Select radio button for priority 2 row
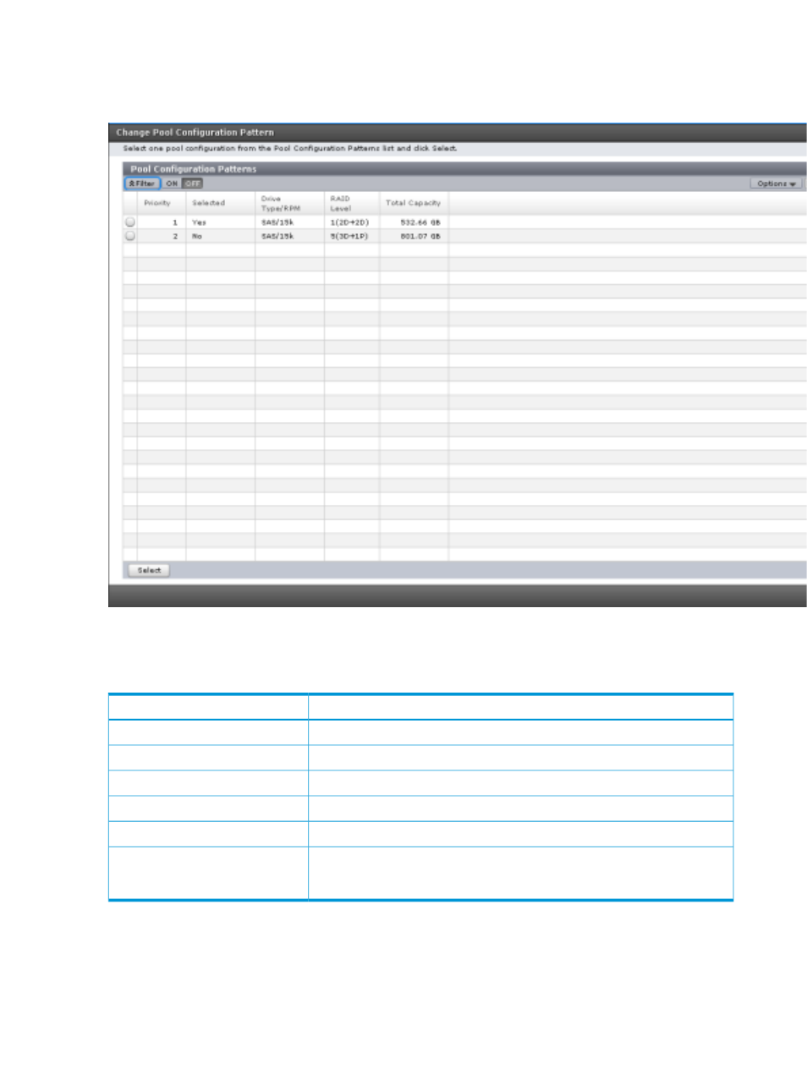Image resolution: width=807 pixels, height=1074 pixels. tap(130, 236)
